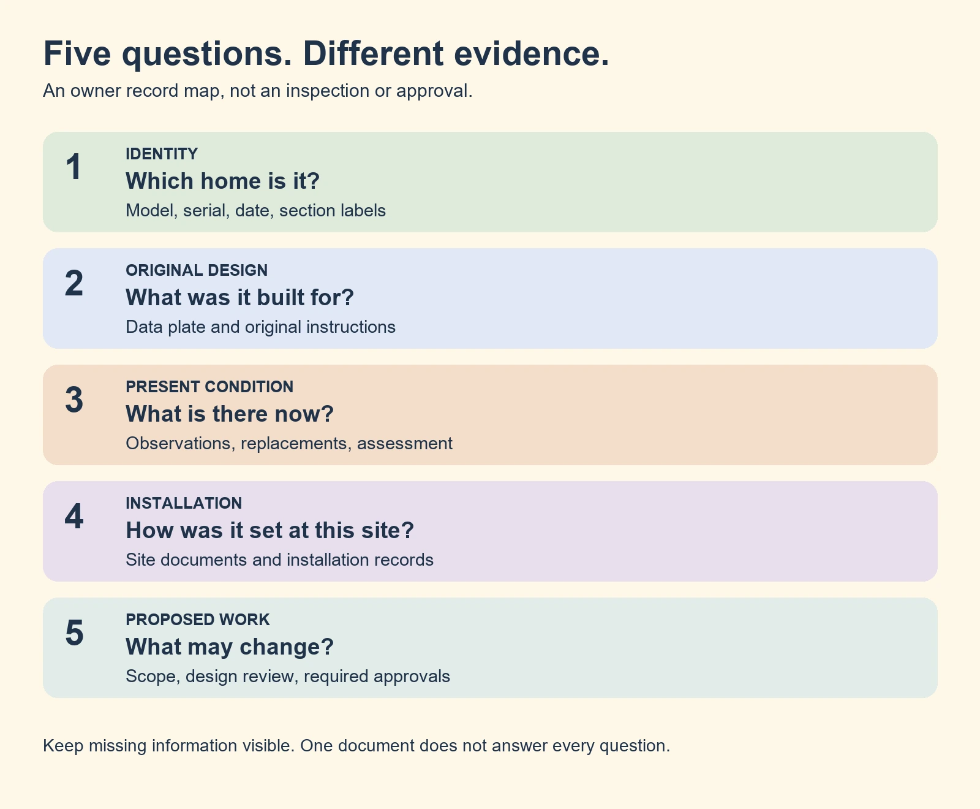This screenshot has height=809, width=980.
Task: Click 'Scope, design review, required approvals' text
Action: [x=288, y=677]
